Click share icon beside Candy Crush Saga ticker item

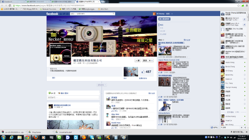pos(244,24)
